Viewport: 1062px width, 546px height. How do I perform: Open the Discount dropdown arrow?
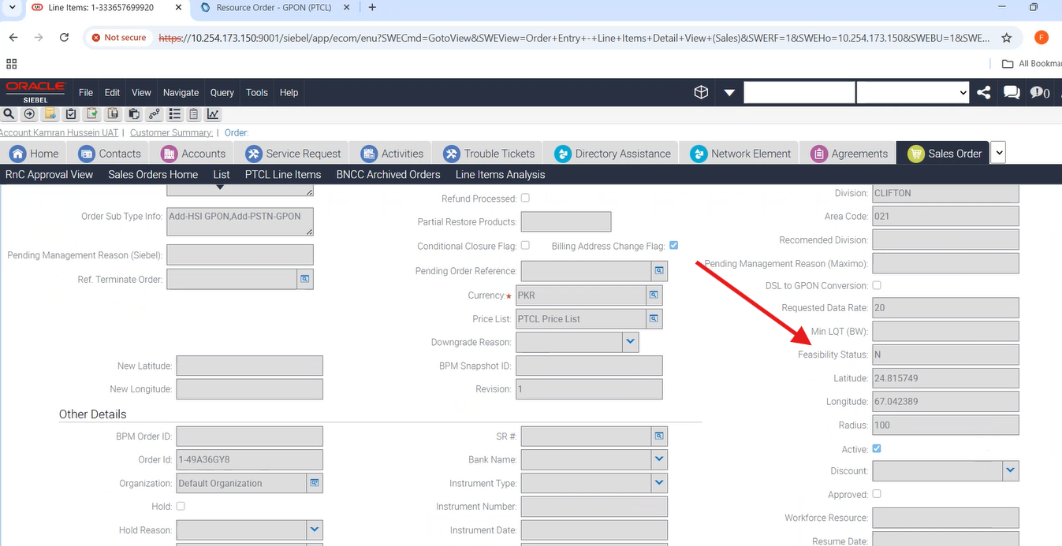click(1011, 471)
